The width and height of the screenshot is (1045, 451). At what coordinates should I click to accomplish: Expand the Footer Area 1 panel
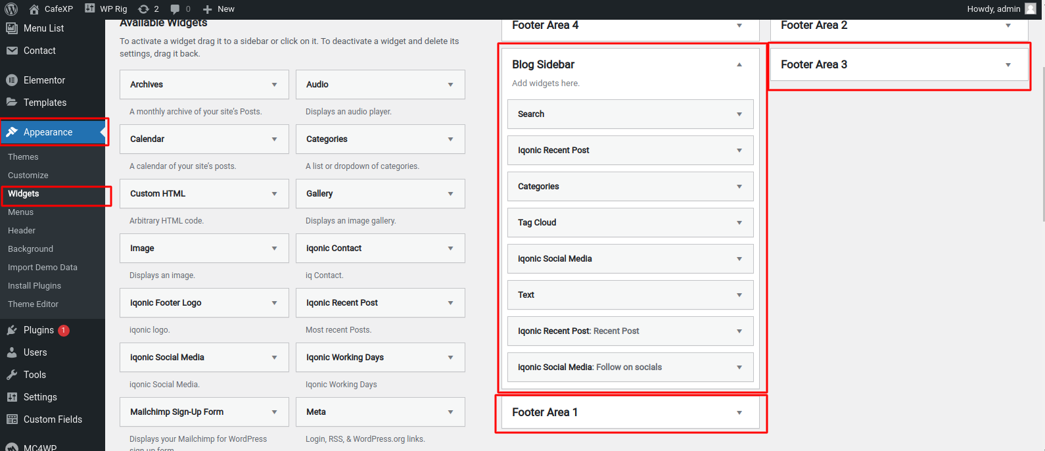(739, 413)
